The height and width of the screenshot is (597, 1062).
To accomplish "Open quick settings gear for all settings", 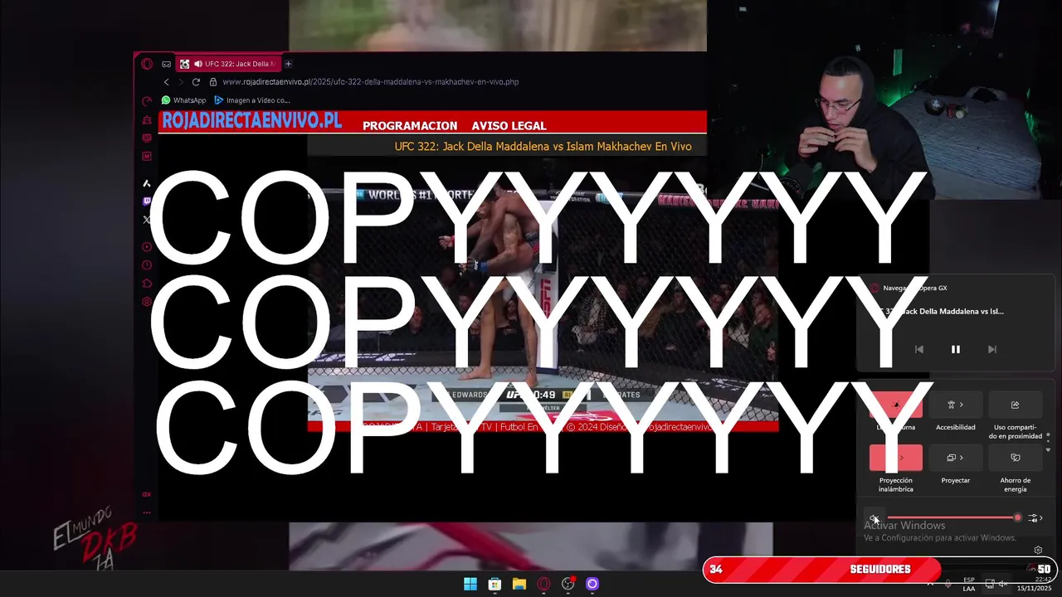I will coord(1038,550).
